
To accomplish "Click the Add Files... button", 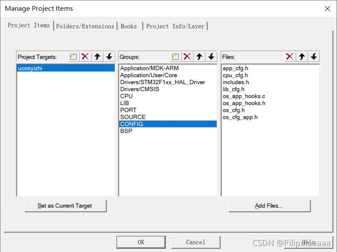I will 270,206.
